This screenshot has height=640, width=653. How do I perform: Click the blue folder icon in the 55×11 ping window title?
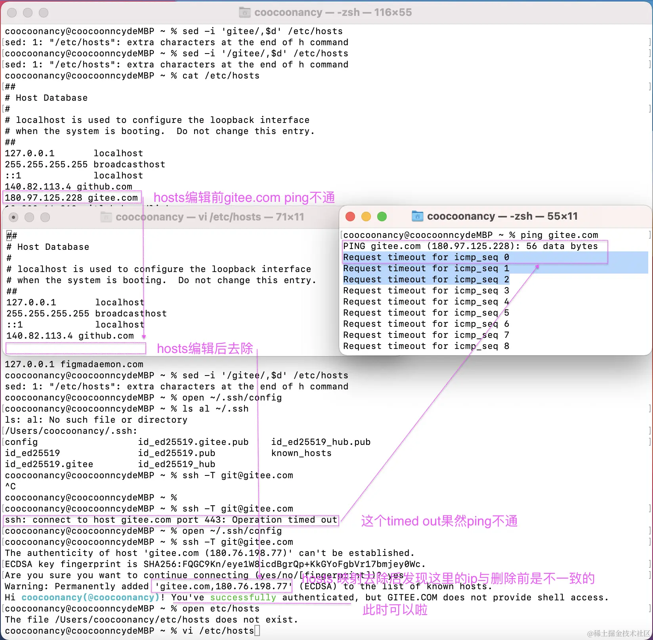click(417, 216)
